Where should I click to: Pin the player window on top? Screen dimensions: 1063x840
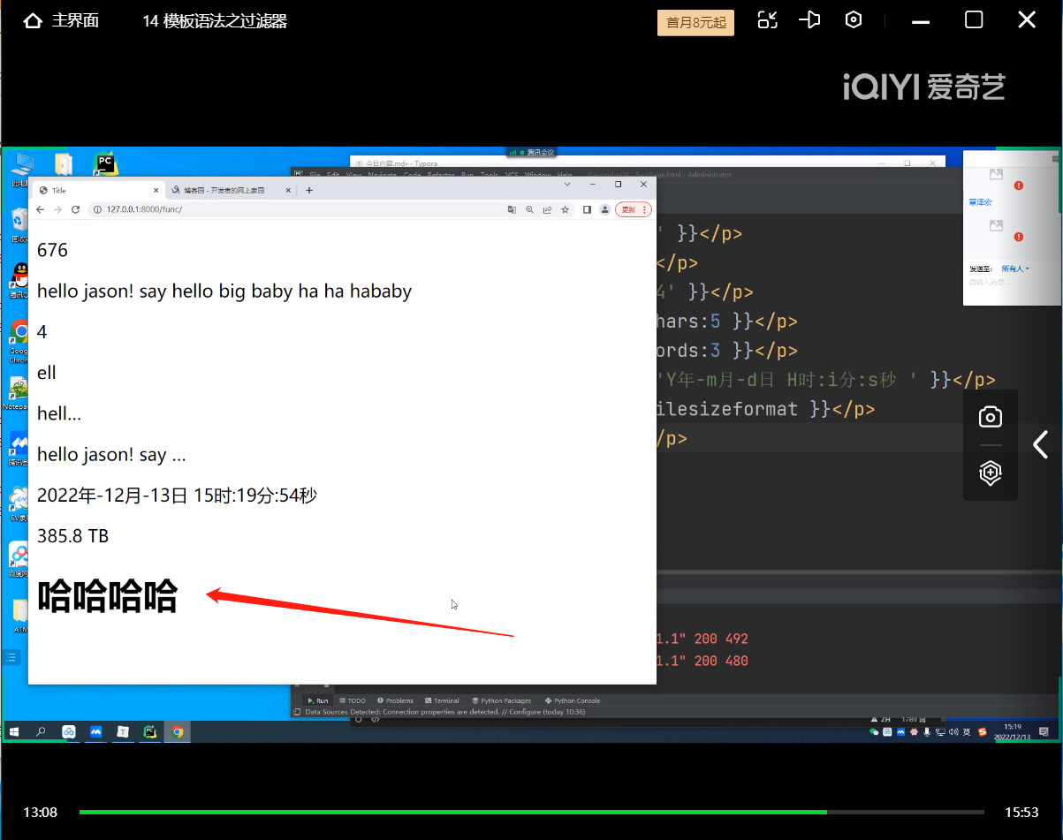click(809, 20)
